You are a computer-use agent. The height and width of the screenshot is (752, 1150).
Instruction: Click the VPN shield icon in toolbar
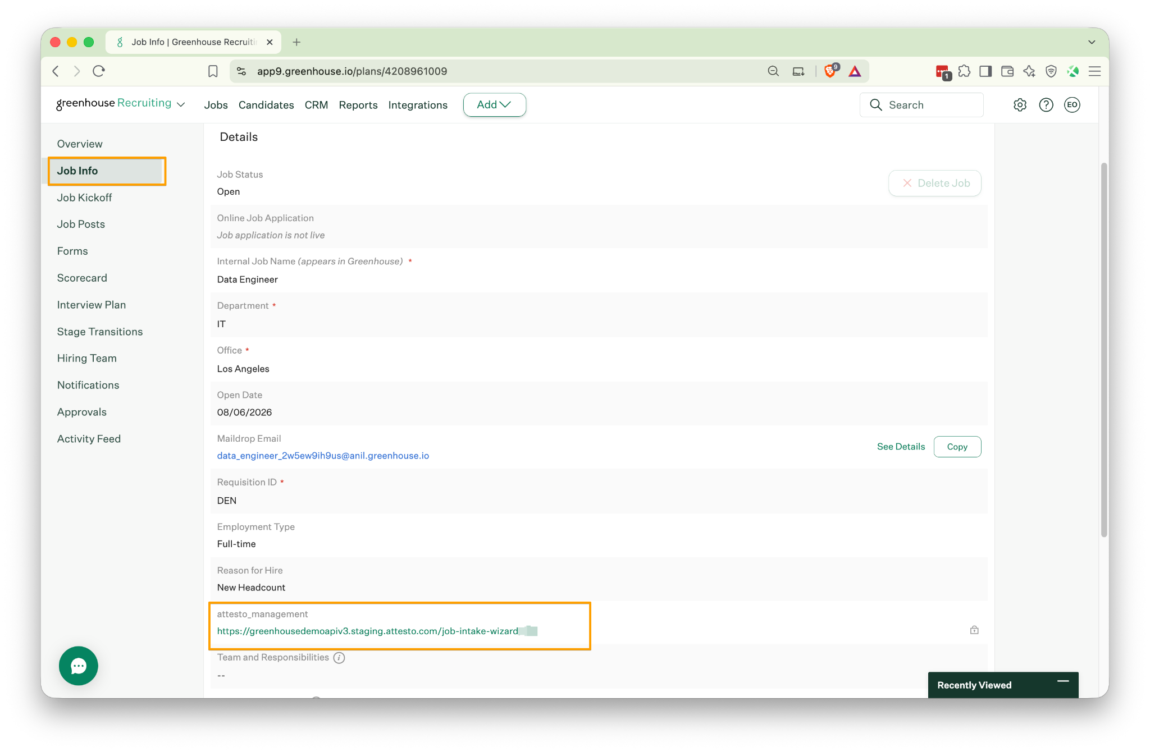(x=1051, y=71)
